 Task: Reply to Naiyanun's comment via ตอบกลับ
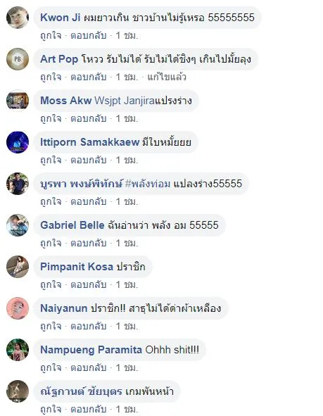(x=88, y=326)
